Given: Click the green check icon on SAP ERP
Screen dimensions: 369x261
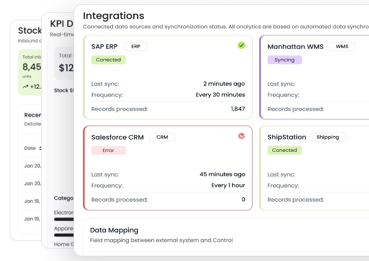Looking at the screenshot, I should pyautogui.click(x=241, y=45).
